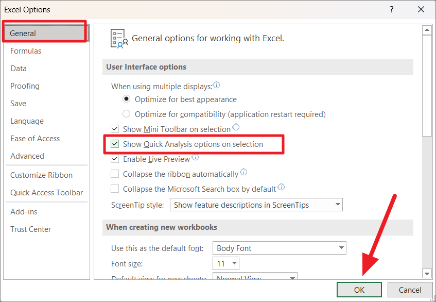Click the info icon next to Show Mini Toolbar
Image resolution: width=436 pixels, height=302 pixels.
point(236,128)
